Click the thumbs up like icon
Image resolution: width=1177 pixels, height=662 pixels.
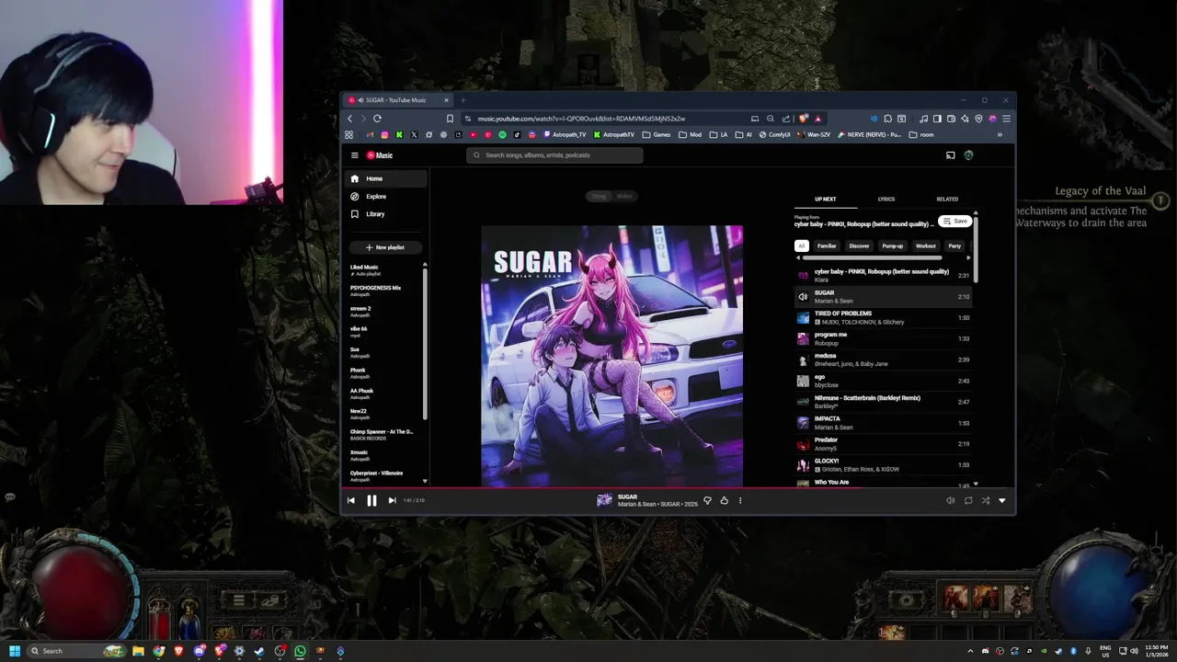[724, 500]
